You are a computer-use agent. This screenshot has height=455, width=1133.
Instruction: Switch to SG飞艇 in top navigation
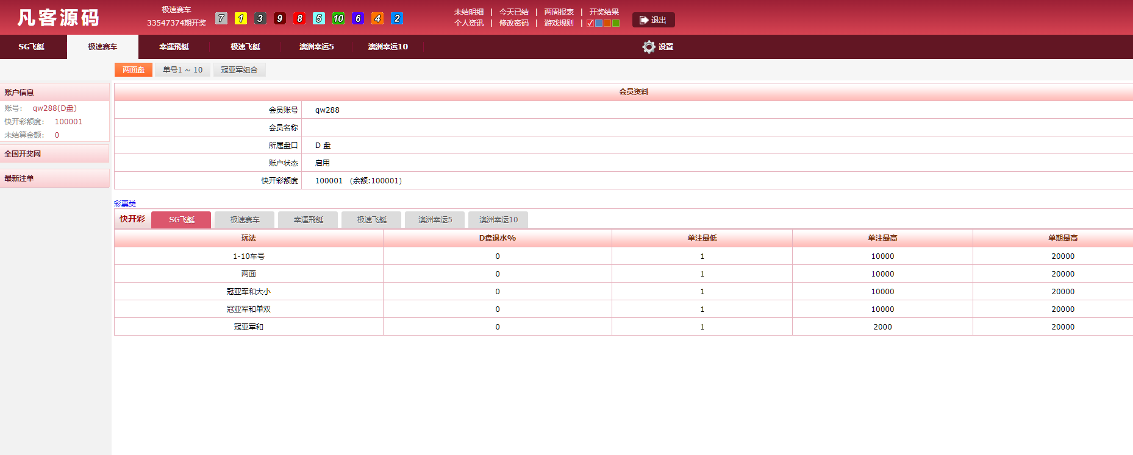click(32, 47)
